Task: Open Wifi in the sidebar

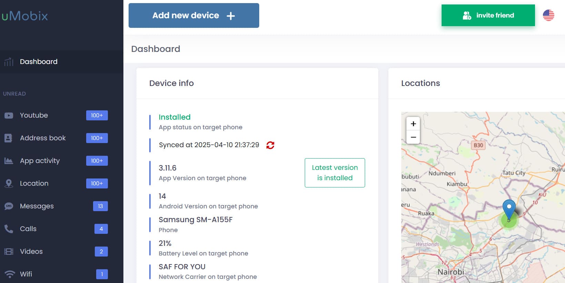Action: click(x=26, y=274)
